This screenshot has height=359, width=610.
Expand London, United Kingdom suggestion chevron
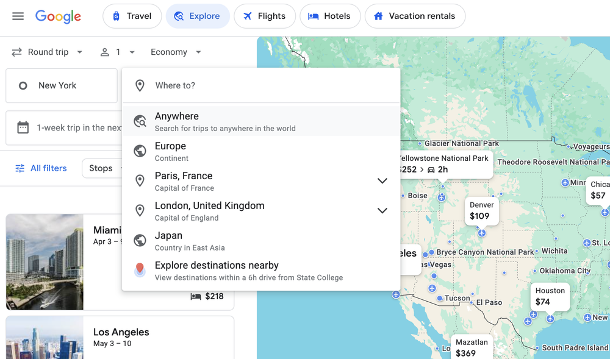pos(382,210)
